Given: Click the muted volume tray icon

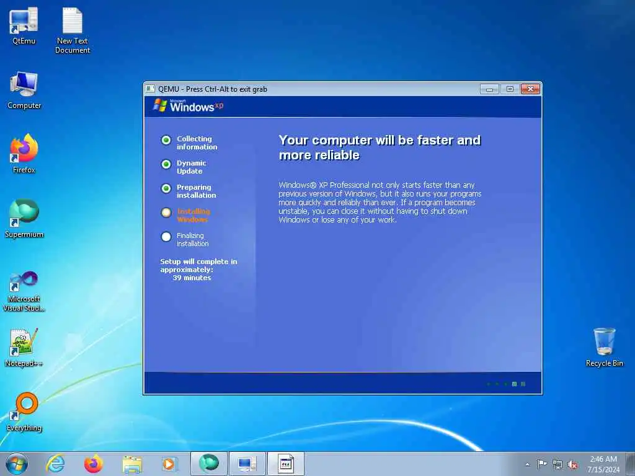Looking at the screenshot, I should click(572, 464).
